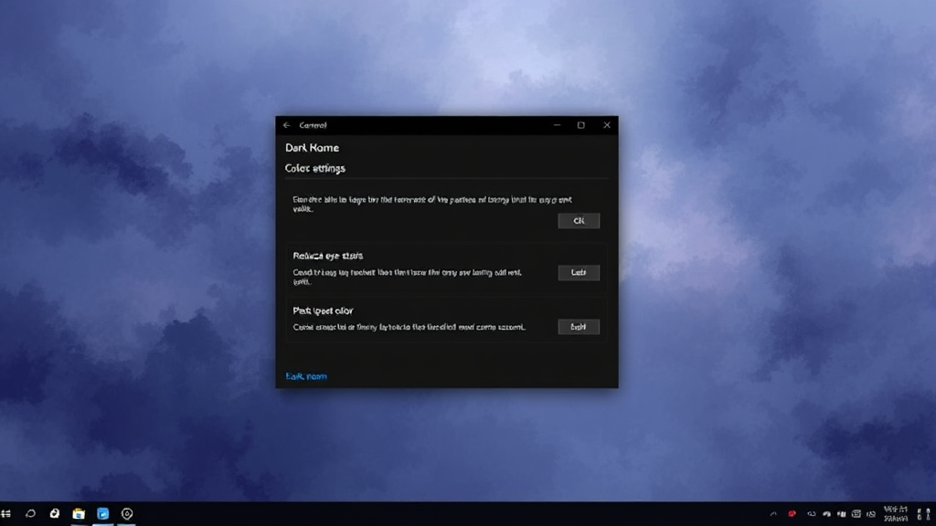The height and width of the screenshot is (526, 936).
Task: Click the red icon in system tray
Action: coord(792,514)
